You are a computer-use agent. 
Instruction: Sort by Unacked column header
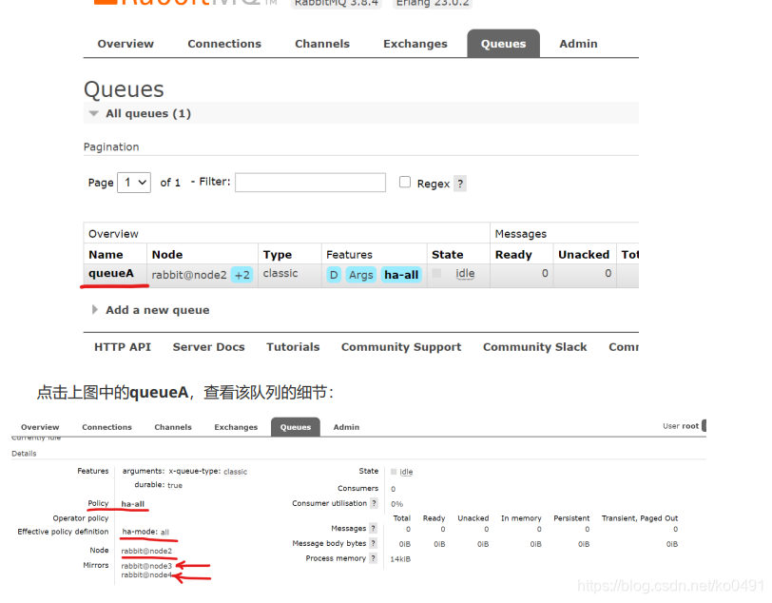(x=584, y=255)
